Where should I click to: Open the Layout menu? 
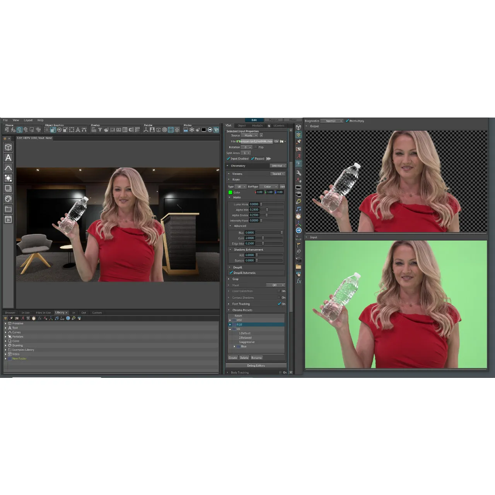[x=28, y=120]
